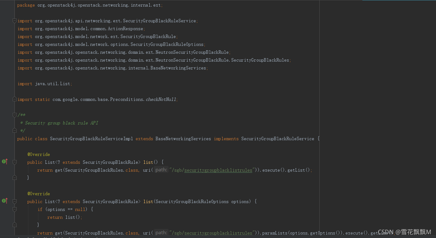Click the URI string in the first return get statement
The width and height of the screenshot is (436, 238).
point(212,170)
